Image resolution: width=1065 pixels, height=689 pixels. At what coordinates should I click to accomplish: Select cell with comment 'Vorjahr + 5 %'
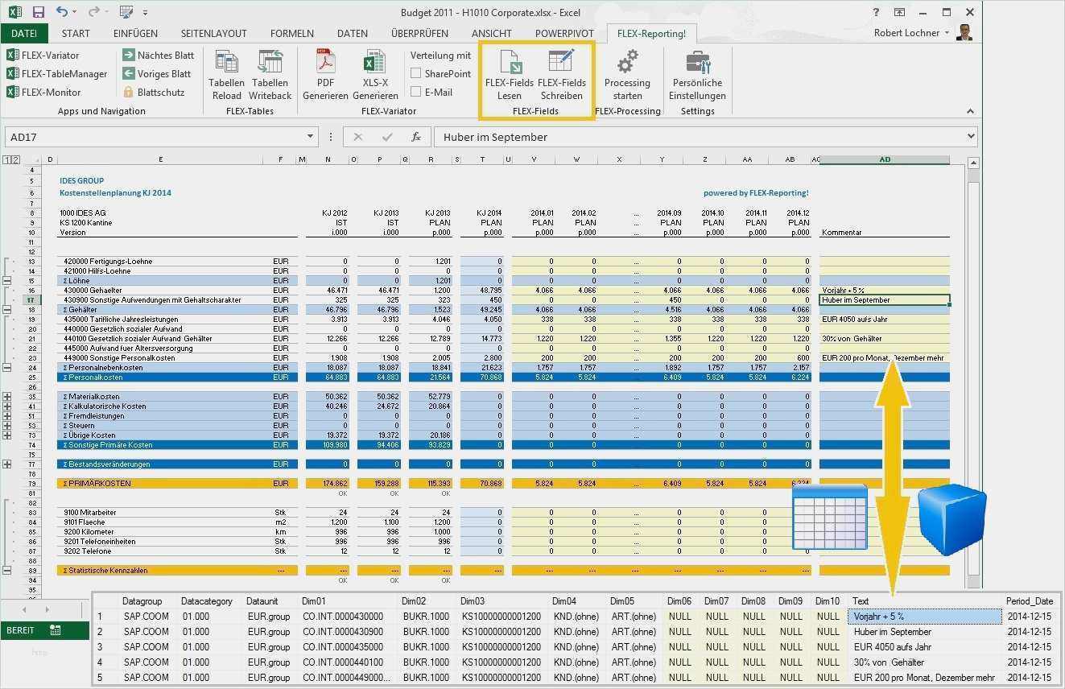coord(884,291)
